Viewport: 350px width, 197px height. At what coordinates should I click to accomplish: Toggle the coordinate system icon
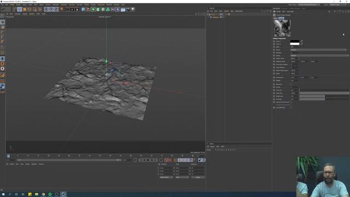pyautogui.click(x=61, y=9)
